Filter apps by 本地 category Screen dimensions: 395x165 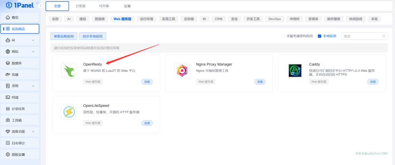coord(374,19)
